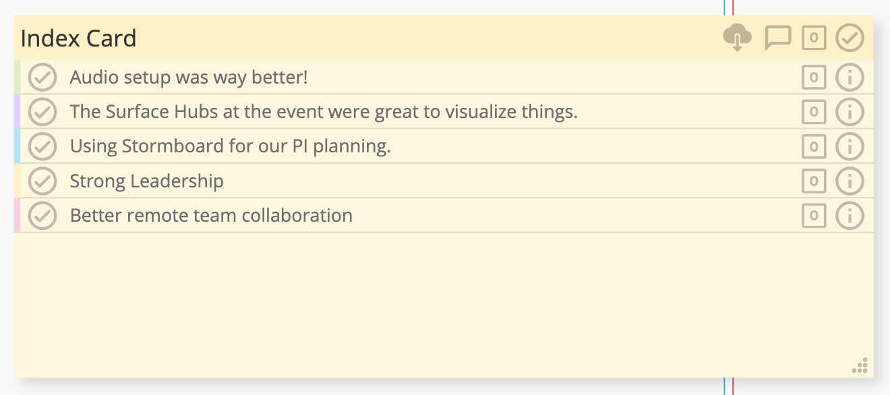Click the cloud download icon in header
The height and width of the screenshot is (395, 890).
737,38
